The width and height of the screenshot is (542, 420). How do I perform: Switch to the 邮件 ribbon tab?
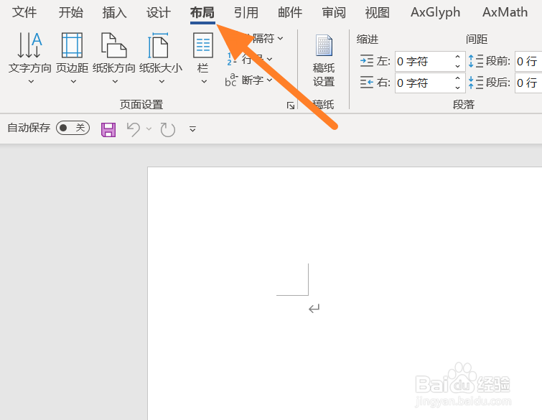pos(290,12)
